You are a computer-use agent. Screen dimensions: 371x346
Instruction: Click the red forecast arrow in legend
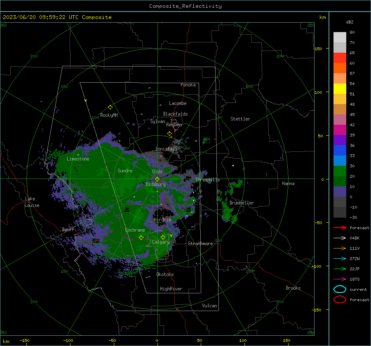(x=340, y=228)
